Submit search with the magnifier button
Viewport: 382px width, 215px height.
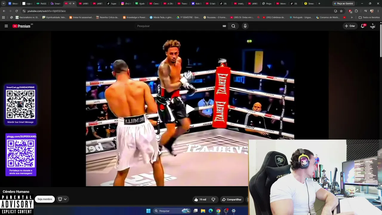233,26
